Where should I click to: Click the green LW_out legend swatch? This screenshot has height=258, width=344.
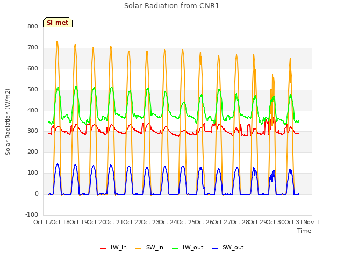point(175,248)
